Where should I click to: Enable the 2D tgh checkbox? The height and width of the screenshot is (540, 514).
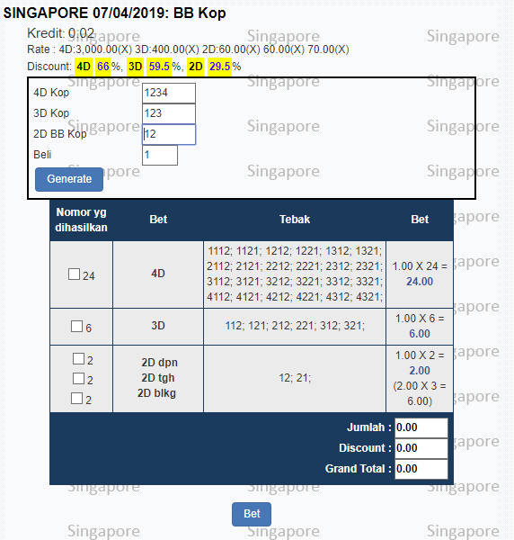tap(78, 378)
